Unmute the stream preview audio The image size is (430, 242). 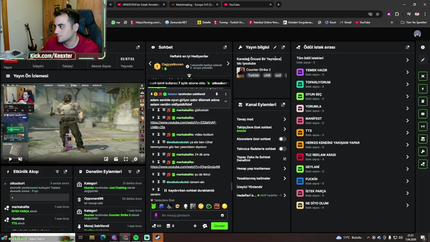coord(20,159)
